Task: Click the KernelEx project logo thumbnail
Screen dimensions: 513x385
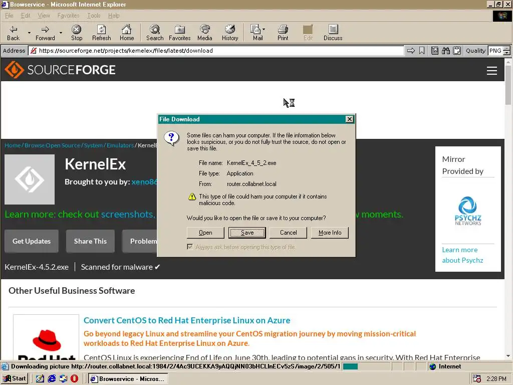Action: (x=30, y=179)
